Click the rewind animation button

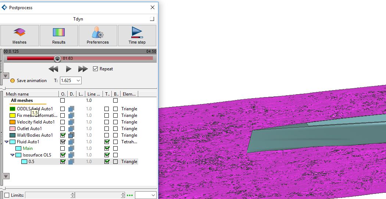[x=54, y=69]
